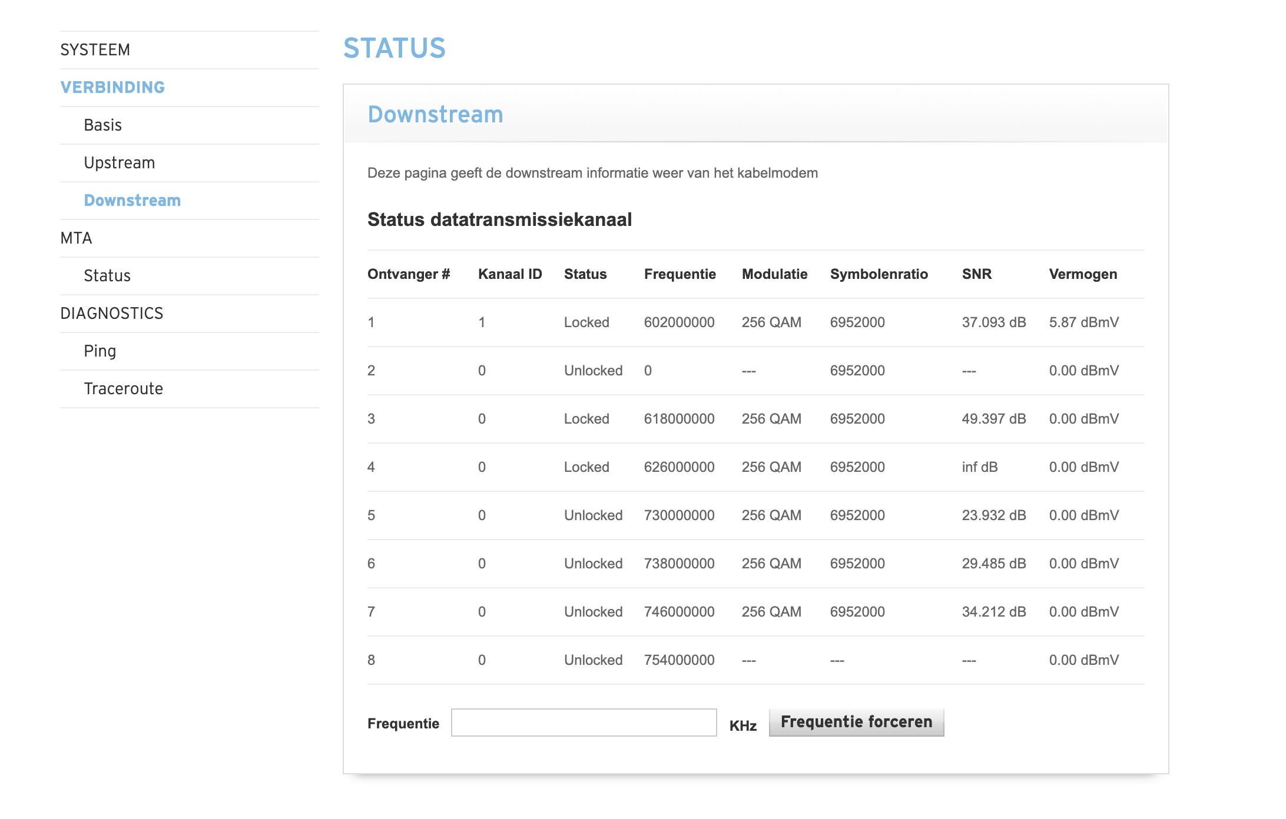Select the VERBINDING menu heading

pyautogui.click(x=112, y=88)
